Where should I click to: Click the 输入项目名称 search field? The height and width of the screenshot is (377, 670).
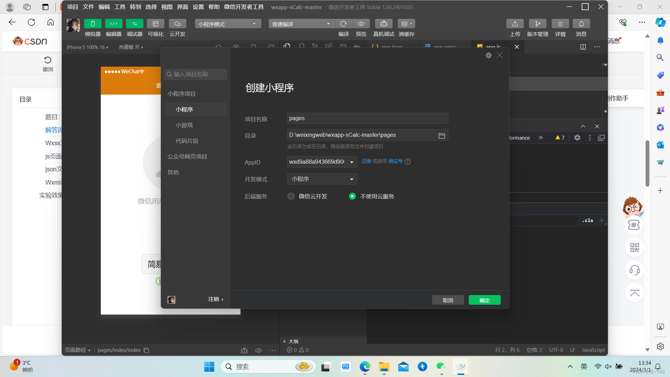[x=195, y=74]
